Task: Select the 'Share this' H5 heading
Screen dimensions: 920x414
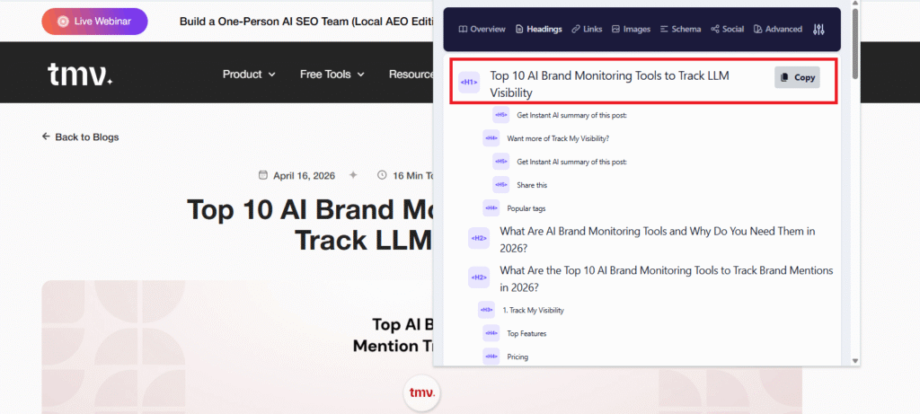Action: coord(532,185)
